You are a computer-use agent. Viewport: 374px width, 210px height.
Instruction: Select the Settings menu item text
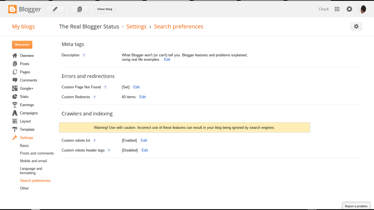(27, 138)
